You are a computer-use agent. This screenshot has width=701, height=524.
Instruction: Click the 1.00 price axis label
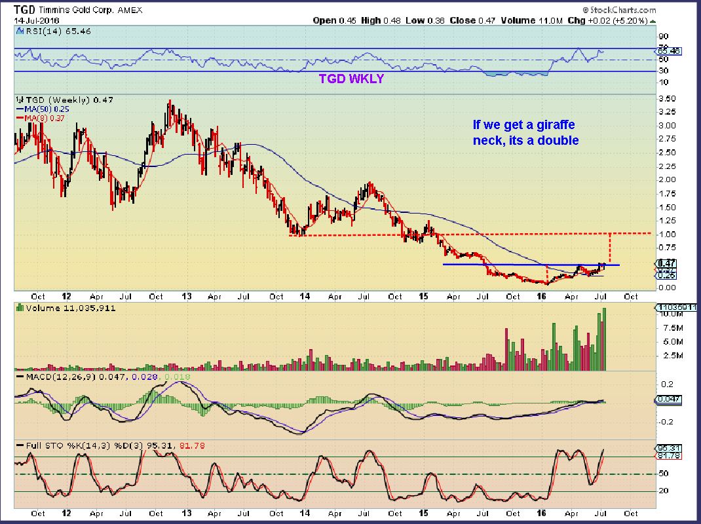pos(668,234)
